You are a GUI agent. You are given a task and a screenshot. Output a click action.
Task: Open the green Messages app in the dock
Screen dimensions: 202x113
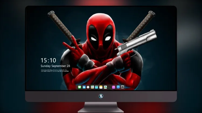coord(79,87)
